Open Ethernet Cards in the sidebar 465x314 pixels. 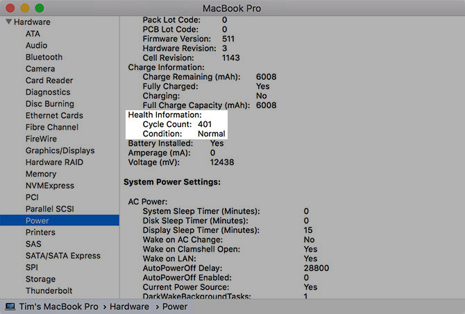tap(54, 115)
